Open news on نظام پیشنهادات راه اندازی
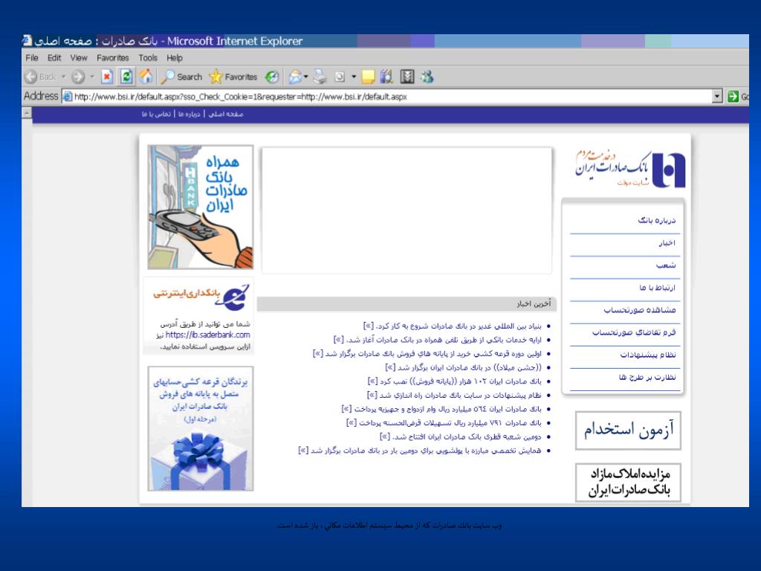The width and height of the screenshot is (761, 571). (x=454, y=396)
